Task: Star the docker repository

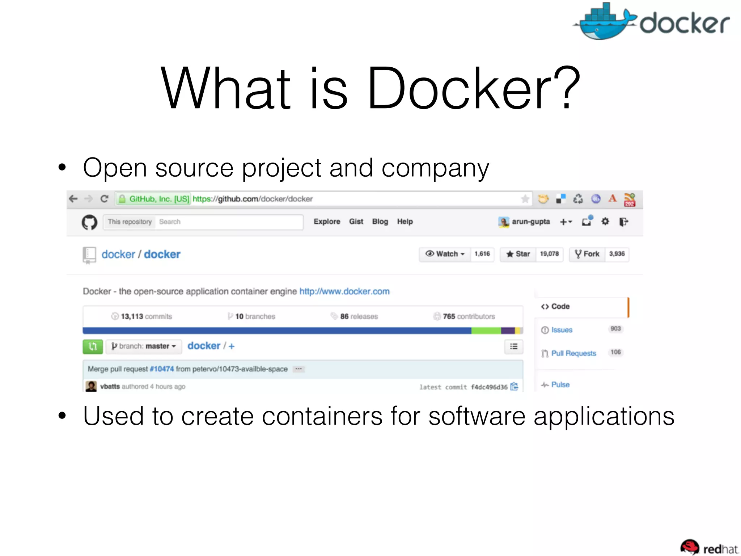Action: click(x=518, y=254)
